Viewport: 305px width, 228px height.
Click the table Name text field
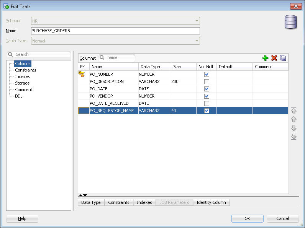click(115, 31)
